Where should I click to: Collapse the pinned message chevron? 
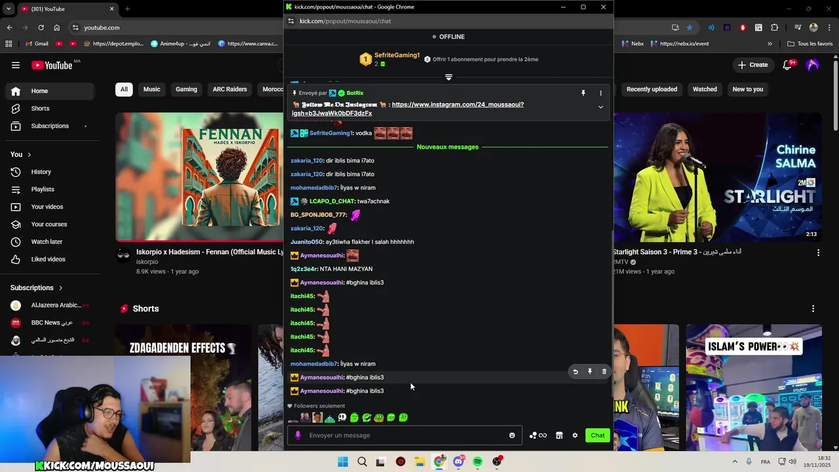pos(600,108)
